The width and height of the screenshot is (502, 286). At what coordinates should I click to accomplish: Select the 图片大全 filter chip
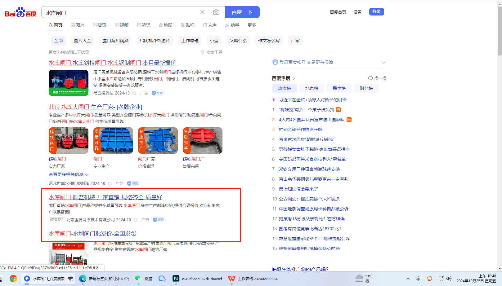click(83, 41)
